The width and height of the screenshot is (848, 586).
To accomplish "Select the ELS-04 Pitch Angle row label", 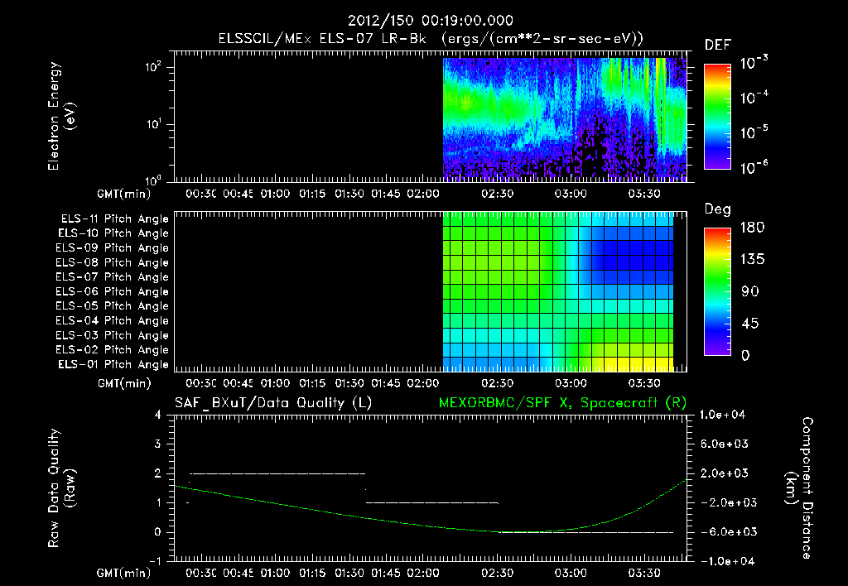I will coord(112,321).
